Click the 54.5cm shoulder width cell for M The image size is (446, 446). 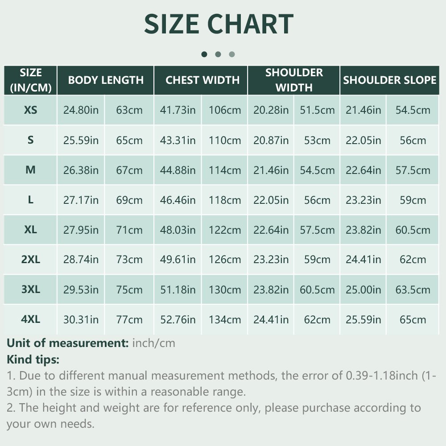[317, 170]
